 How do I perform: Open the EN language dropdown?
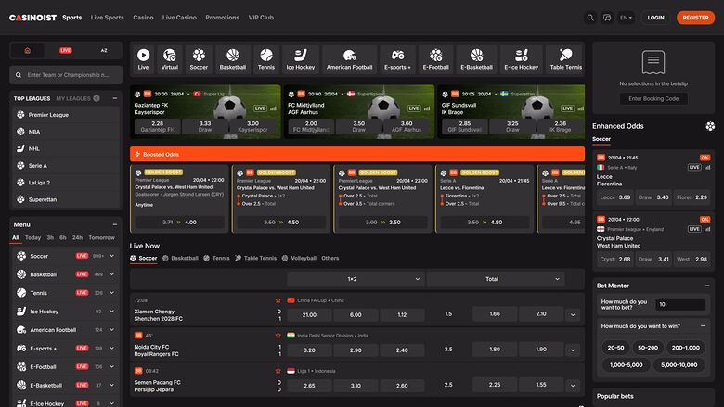[x=626, y=18]
